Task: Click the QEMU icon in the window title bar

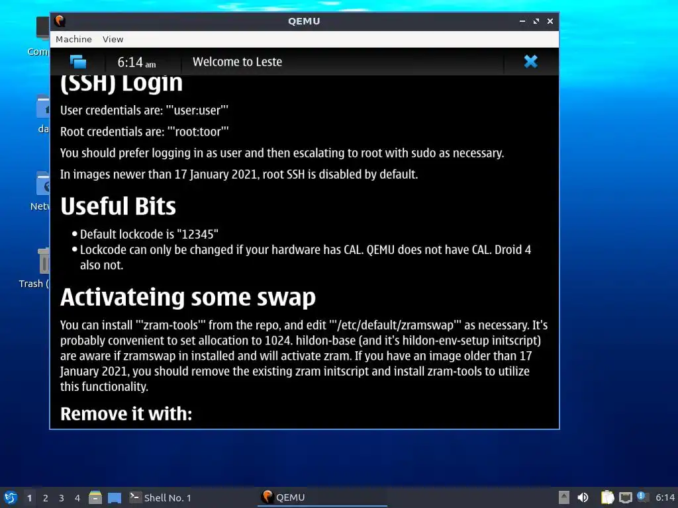Action: click(60, 21)
